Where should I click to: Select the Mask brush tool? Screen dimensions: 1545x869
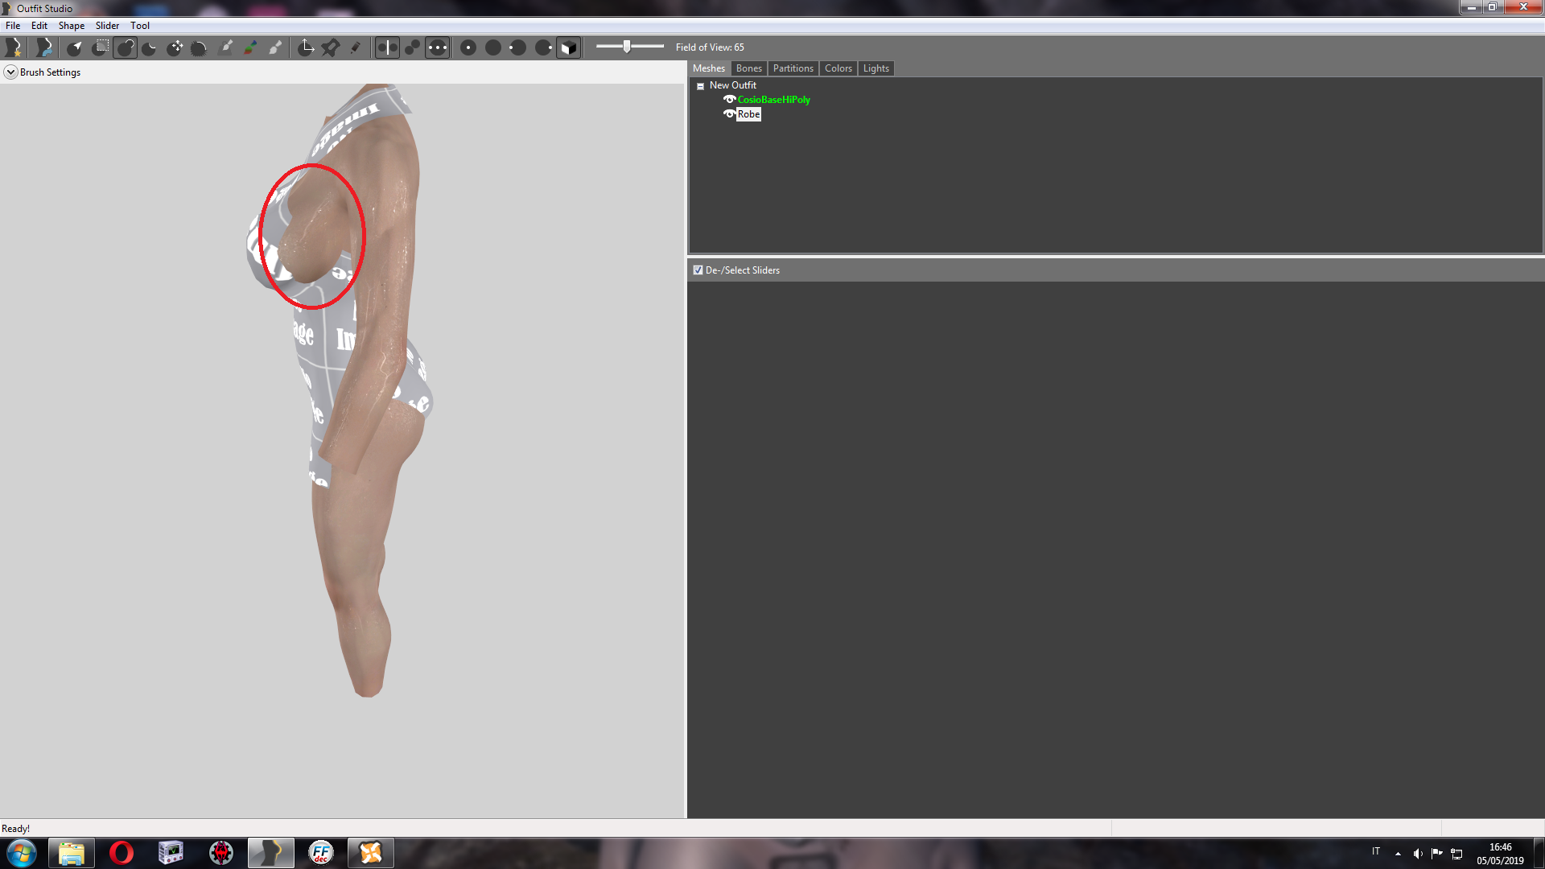pyautogui.click(x=100, y=47)
